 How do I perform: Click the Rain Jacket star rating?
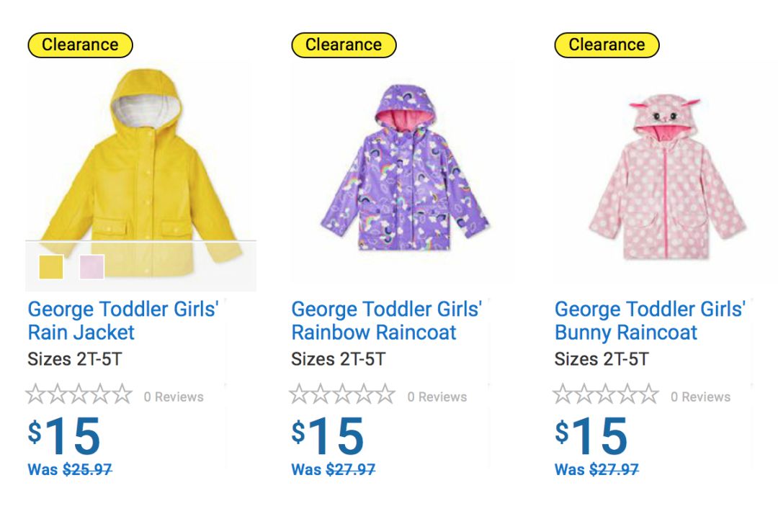pos(79,394)
